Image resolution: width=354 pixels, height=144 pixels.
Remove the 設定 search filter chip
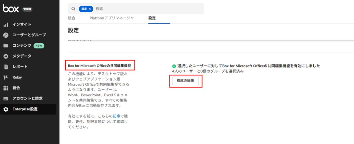point(90,9)
